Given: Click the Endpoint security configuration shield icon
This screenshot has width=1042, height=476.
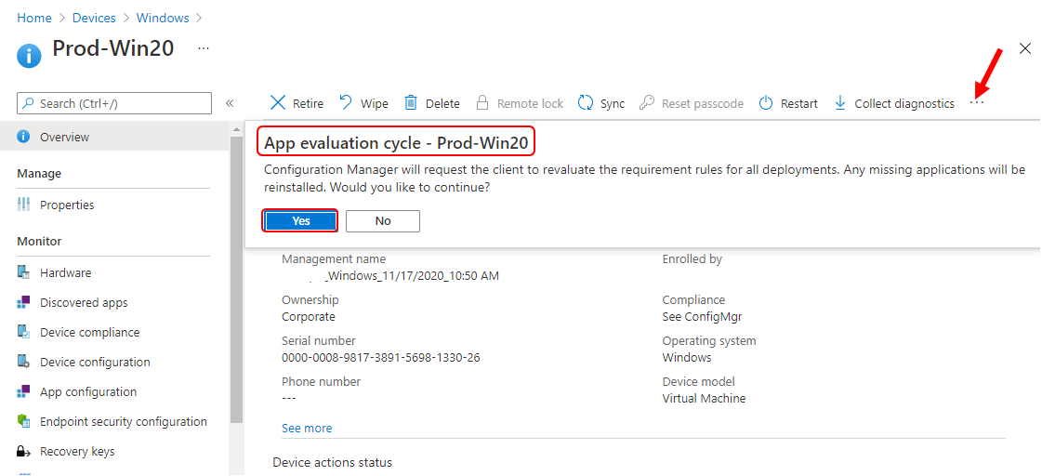Looking at the screenshot, I should click(x=24, y=421).
